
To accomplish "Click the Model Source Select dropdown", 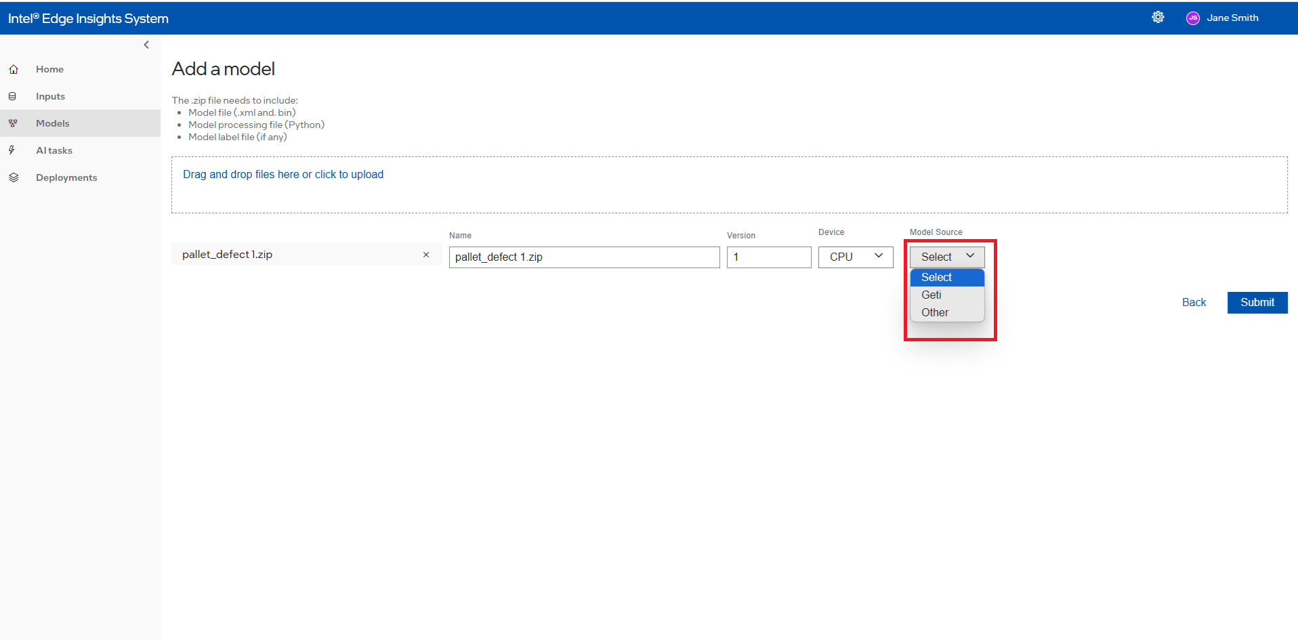I will tap(947, 257).
